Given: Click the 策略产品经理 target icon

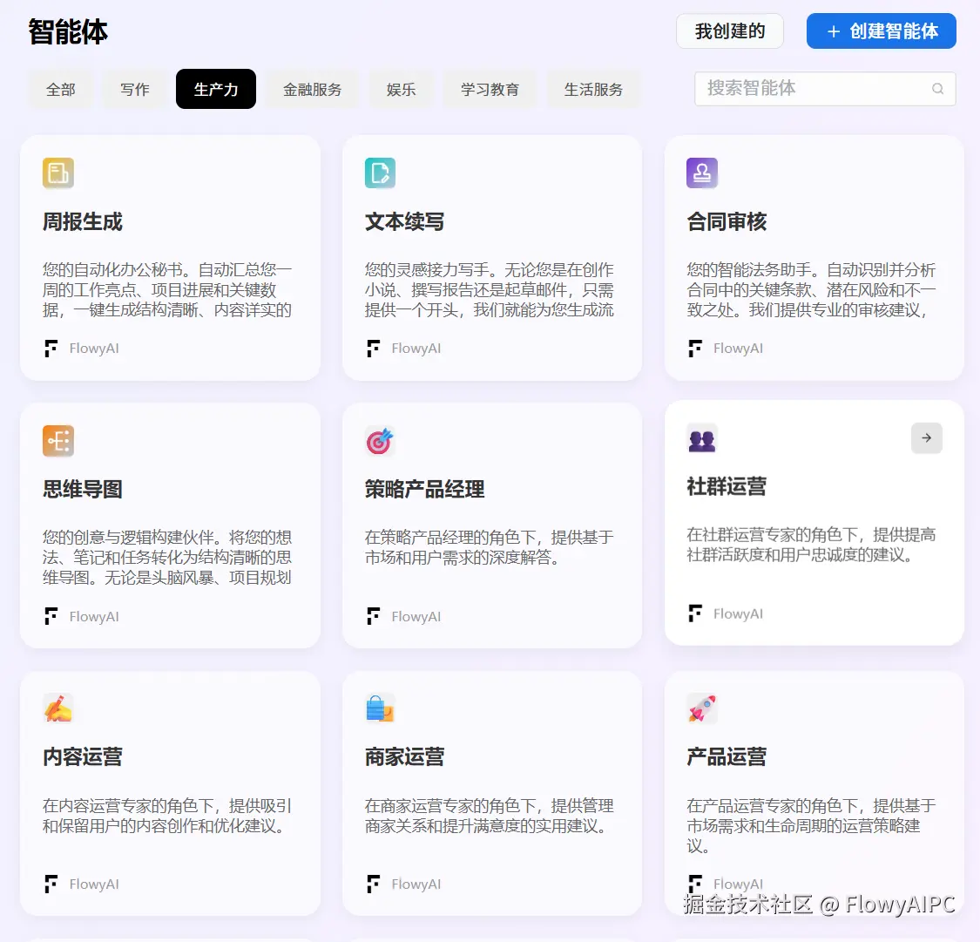Looking at the screenshot, I should (x=380, y=441).
